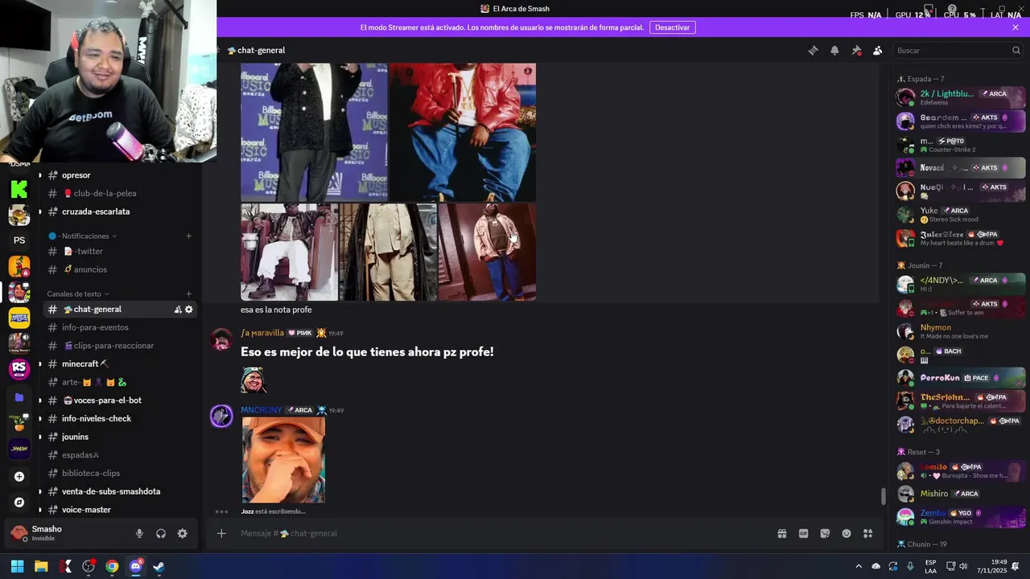The height and width of the screenshot is (579, 1030).
Task: Show hidden tray icons chevron
Action: click(x=859, y=566)
